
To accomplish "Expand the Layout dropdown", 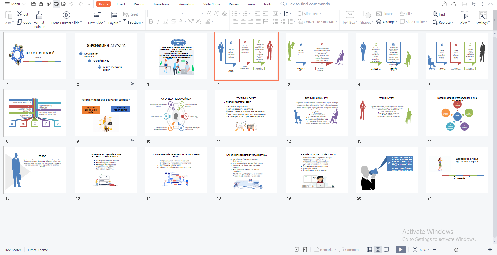I will [114, 23].
